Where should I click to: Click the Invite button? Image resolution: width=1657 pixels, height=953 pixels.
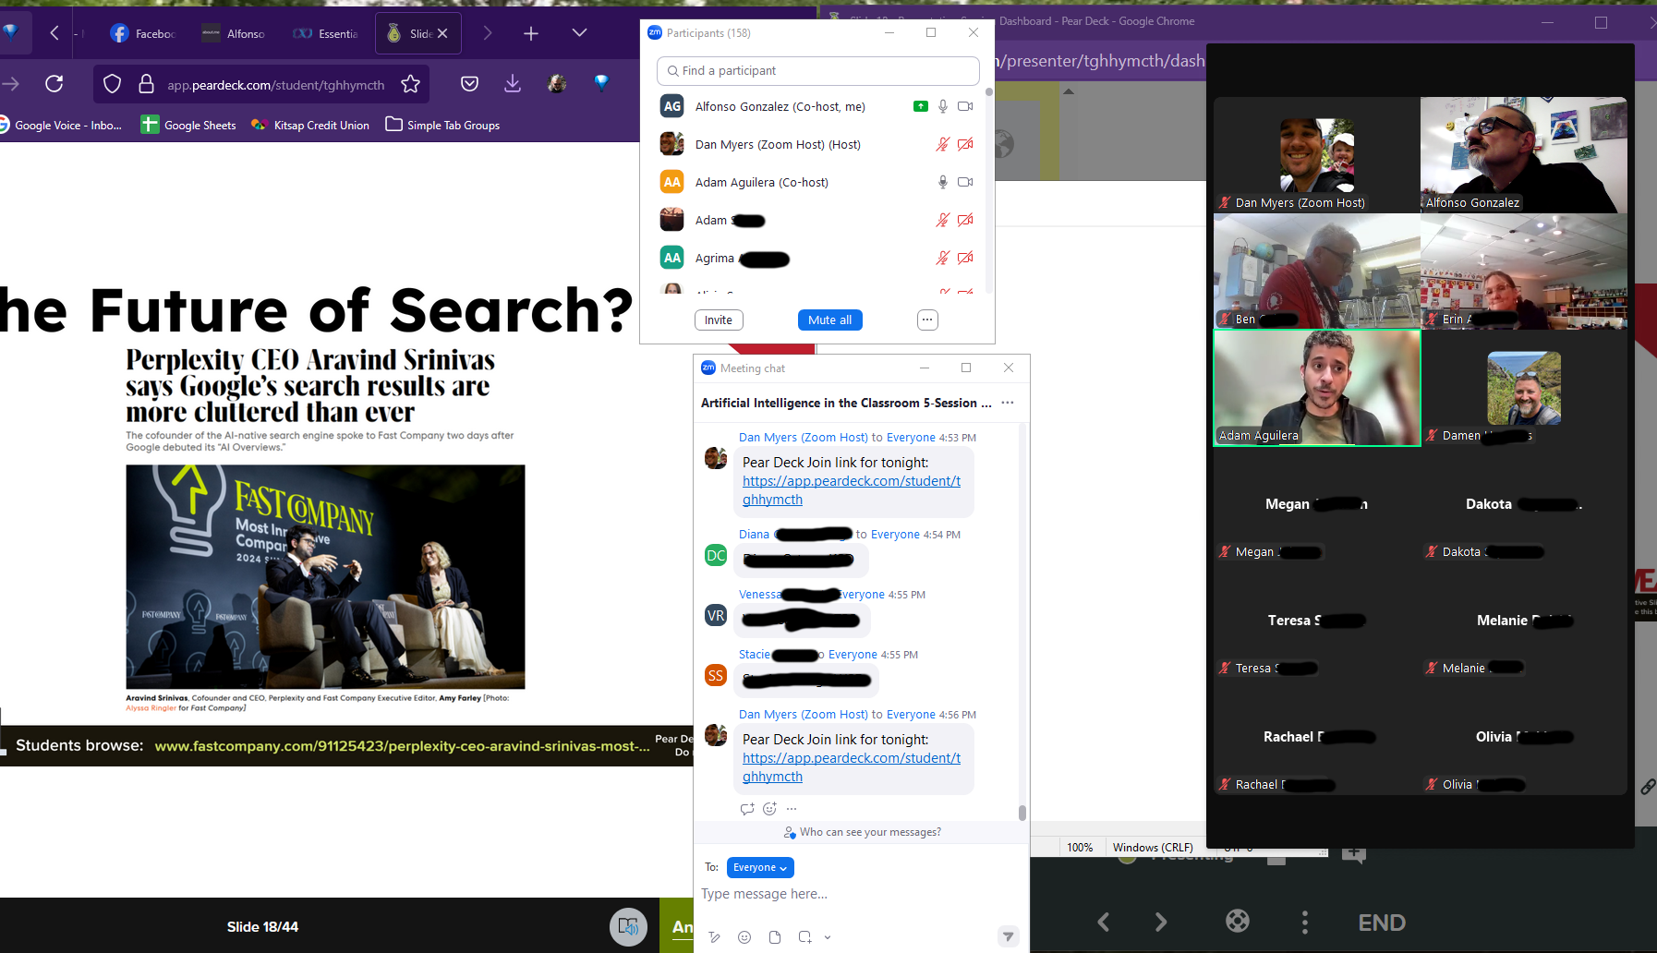coord(719,320)
